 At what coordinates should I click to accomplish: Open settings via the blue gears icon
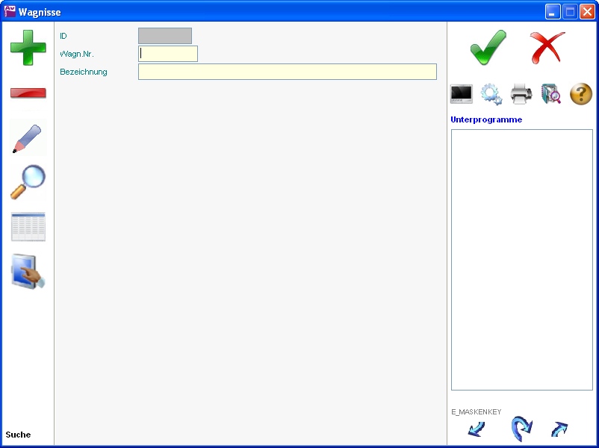(x=491, y=94)
